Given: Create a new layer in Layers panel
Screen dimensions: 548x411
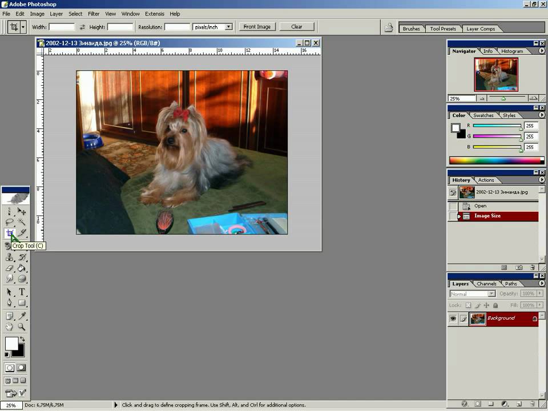Looking at the screenshot, I should [x=519, y=404].
